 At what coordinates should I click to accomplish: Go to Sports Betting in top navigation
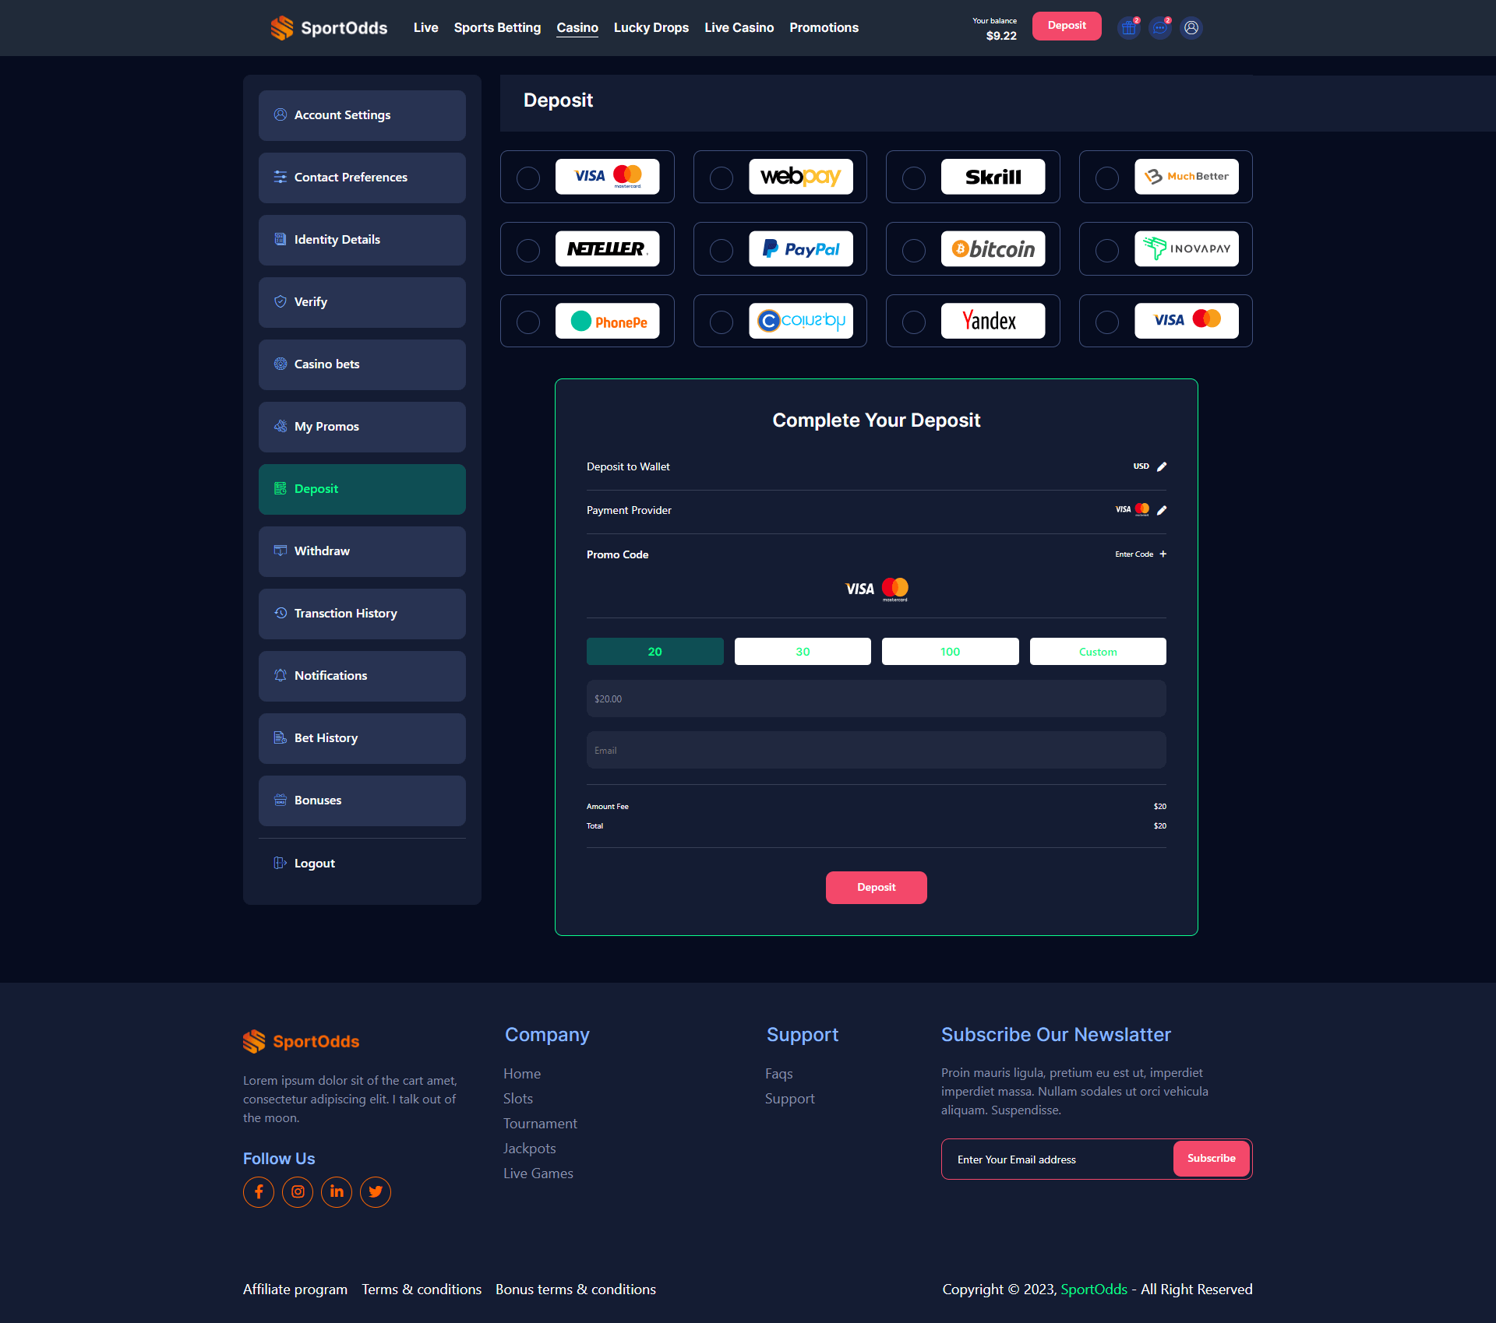click(x=497, y=28)
